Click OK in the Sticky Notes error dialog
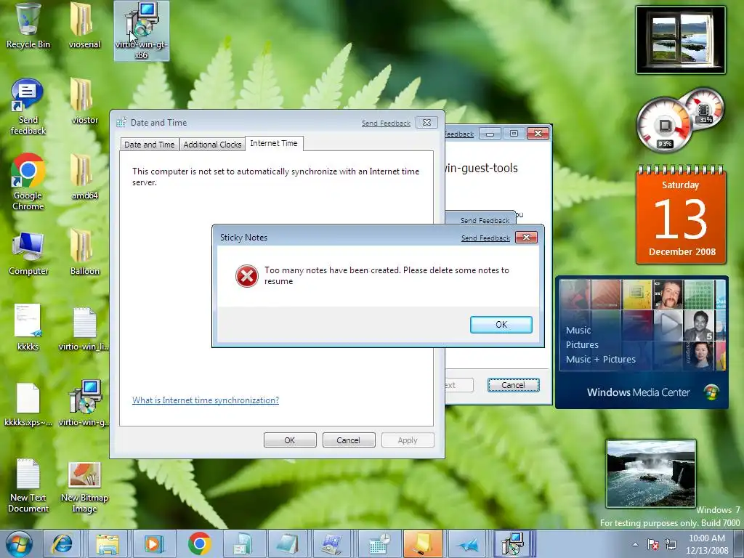744x558 pixels. (x=501, y=325)
